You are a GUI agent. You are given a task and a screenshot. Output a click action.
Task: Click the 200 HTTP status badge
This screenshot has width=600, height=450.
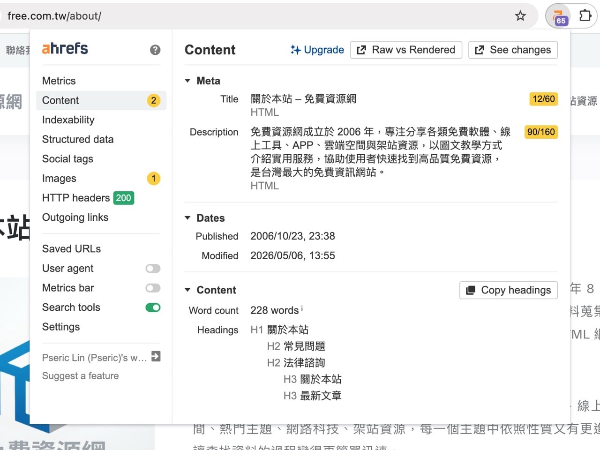(x=123, y=198)
